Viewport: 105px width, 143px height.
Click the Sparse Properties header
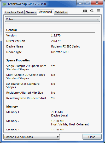pos(18,60)
